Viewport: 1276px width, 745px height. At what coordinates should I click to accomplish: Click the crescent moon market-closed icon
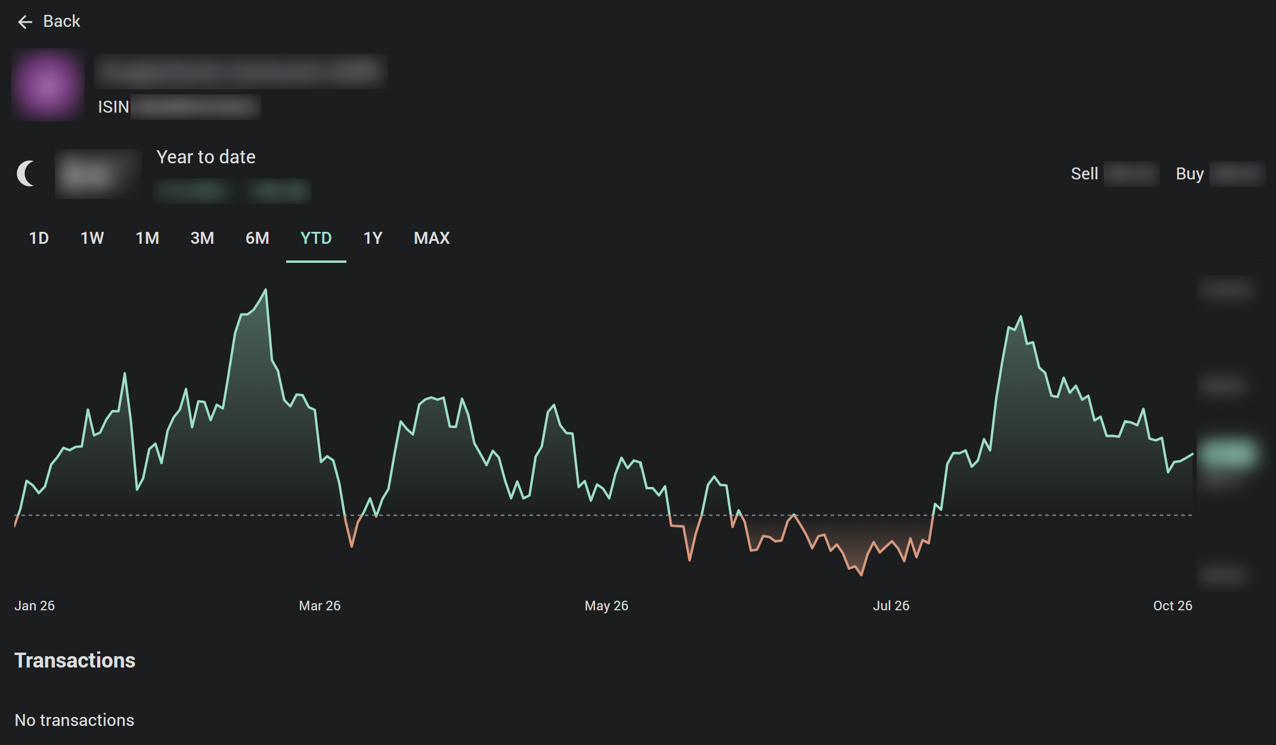tap(26, 173)
